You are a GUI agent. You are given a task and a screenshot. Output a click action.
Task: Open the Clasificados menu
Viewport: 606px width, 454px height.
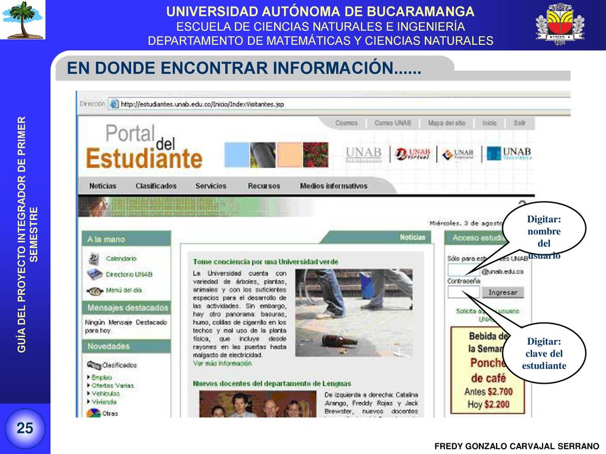pyautogui.click(x=156, y=186)
